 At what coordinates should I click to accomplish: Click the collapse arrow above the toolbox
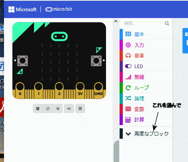pos(116,21)
